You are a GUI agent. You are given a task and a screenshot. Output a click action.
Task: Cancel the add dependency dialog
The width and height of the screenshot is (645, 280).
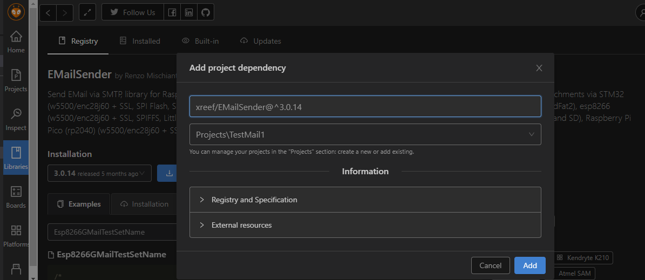pos(490,265)
